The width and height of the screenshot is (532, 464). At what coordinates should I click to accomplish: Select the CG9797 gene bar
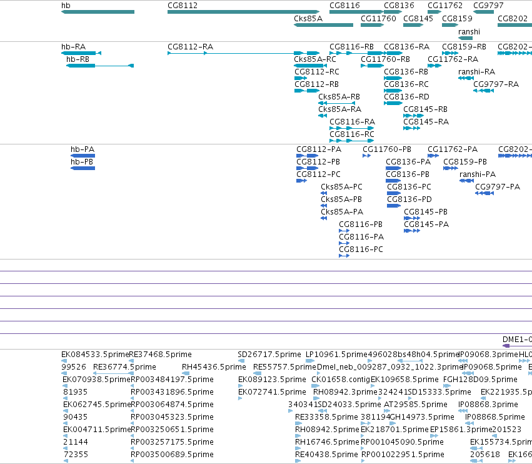coord(483,12)
